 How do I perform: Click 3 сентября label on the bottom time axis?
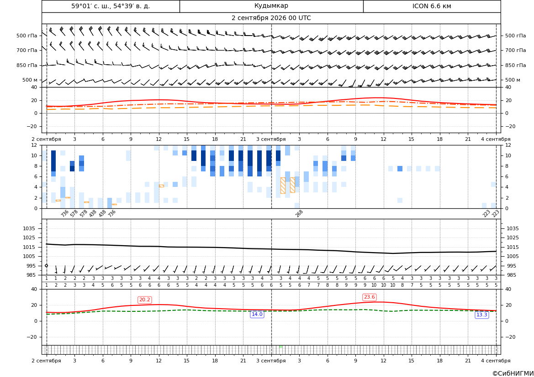pos(271,361)
